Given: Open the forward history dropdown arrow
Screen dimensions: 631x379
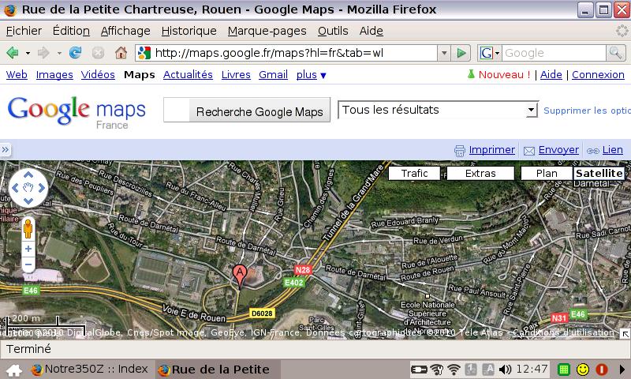Looking at the screenshot, I should pyautogui.click(x=59, y=53).
